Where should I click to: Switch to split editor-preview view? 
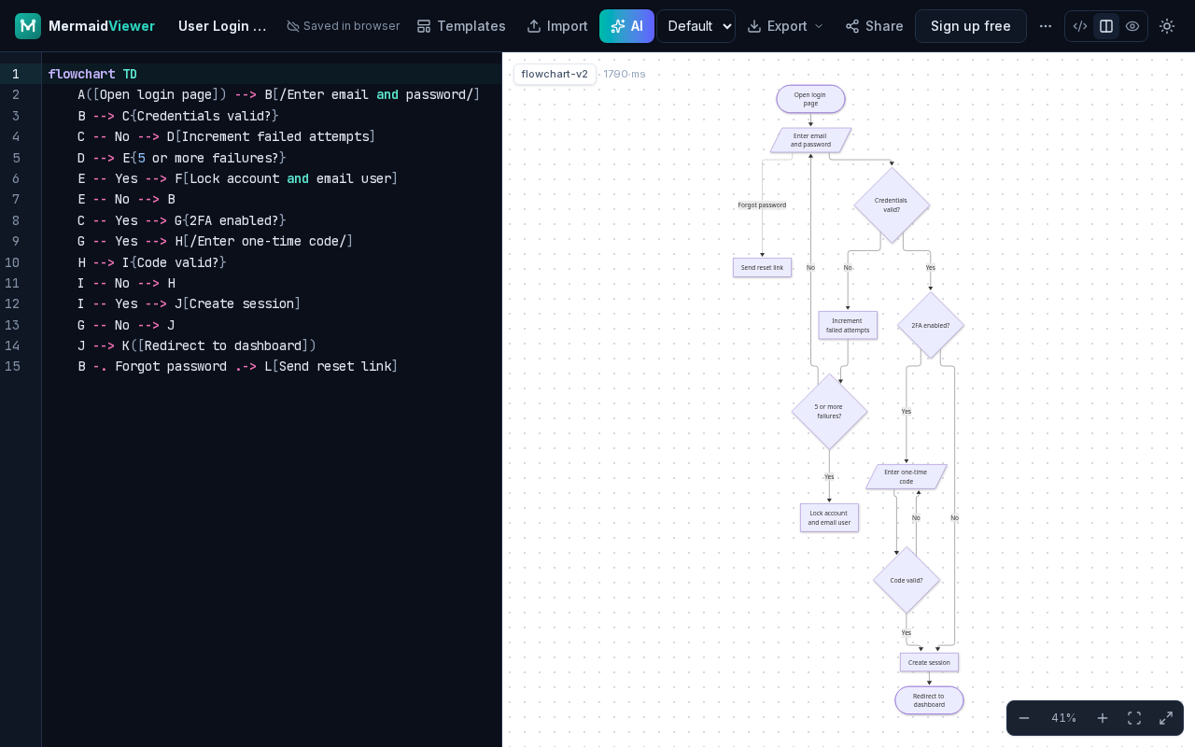(1106, 26)
